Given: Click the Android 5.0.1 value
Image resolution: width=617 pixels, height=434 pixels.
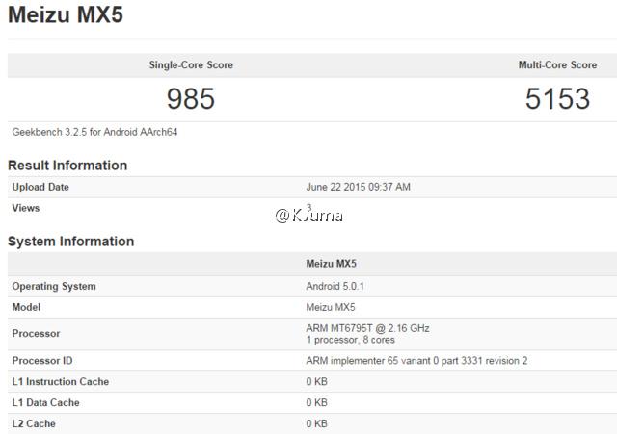Looking at the screenshot, I should (x=335, y=287).
